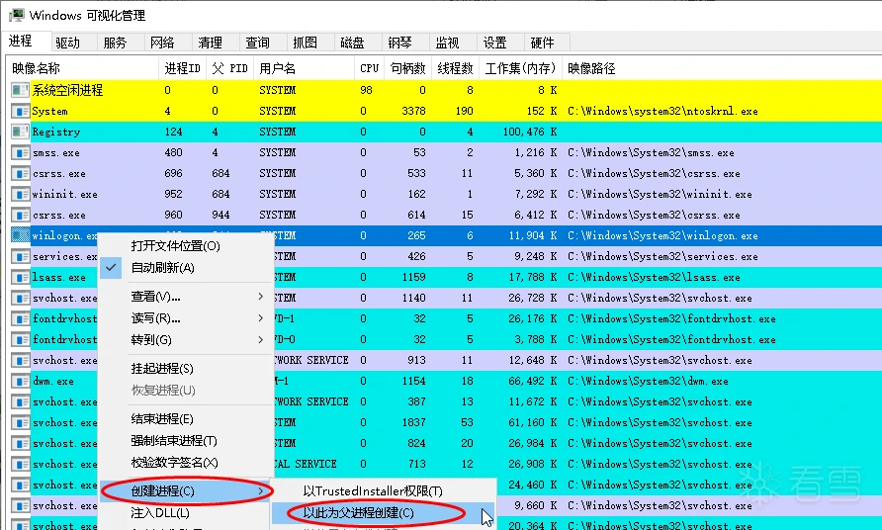Select 以TrustedInstaller权限(T) submenu option

pyautogui.click(x=383, y=491)
